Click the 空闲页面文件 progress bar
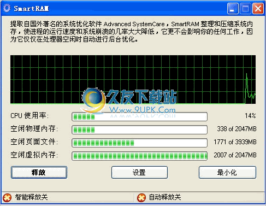 click(140, 143)
